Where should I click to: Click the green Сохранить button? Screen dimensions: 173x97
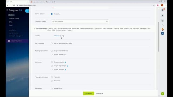[x=88, y=93]
